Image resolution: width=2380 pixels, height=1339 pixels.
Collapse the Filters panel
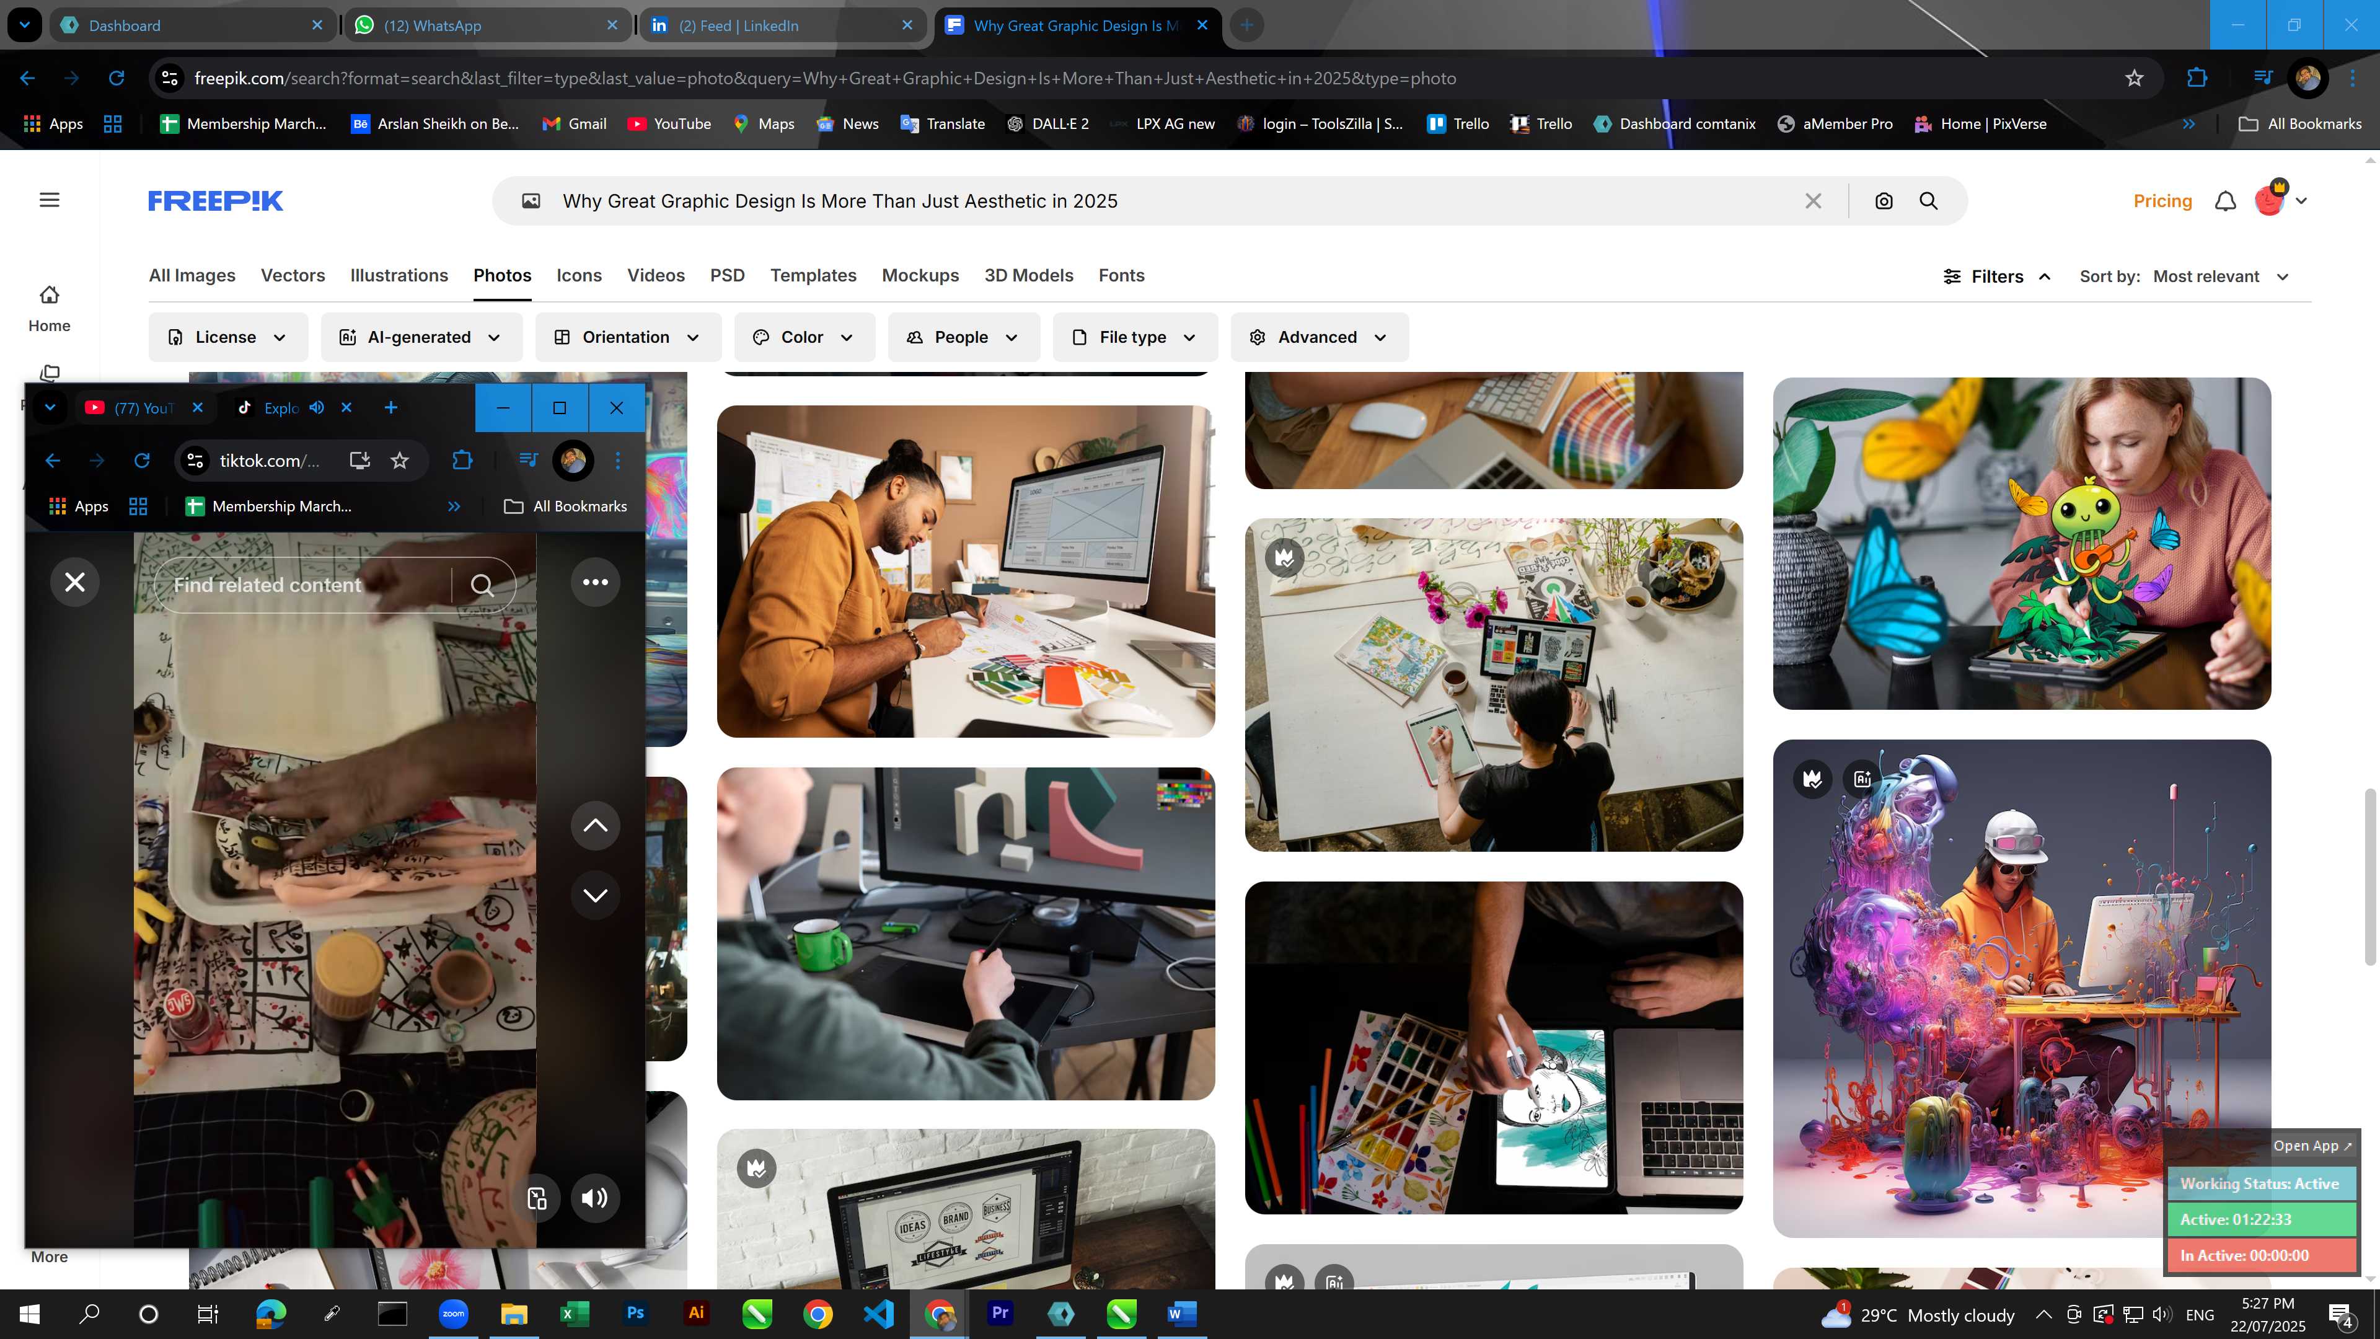[1996, 276]
